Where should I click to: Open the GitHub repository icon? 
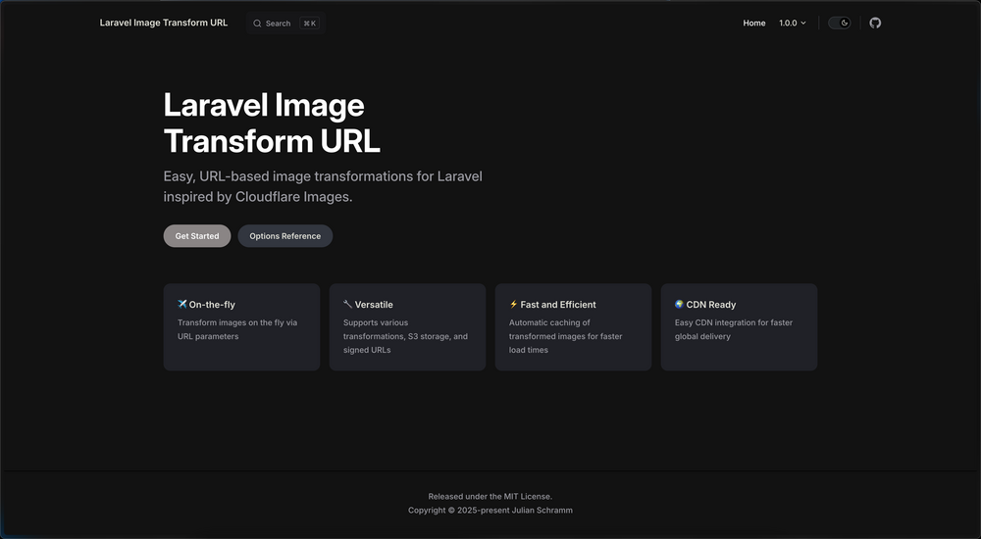[x=875, y=23]
